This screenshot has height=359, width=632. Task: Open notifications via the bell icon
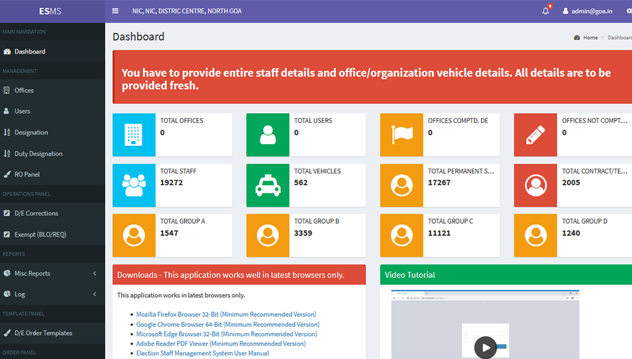545,11
